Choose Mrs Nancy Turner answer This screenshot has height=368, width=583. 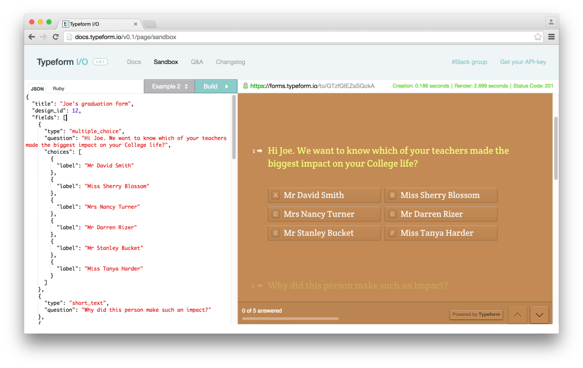coord(324,214)
